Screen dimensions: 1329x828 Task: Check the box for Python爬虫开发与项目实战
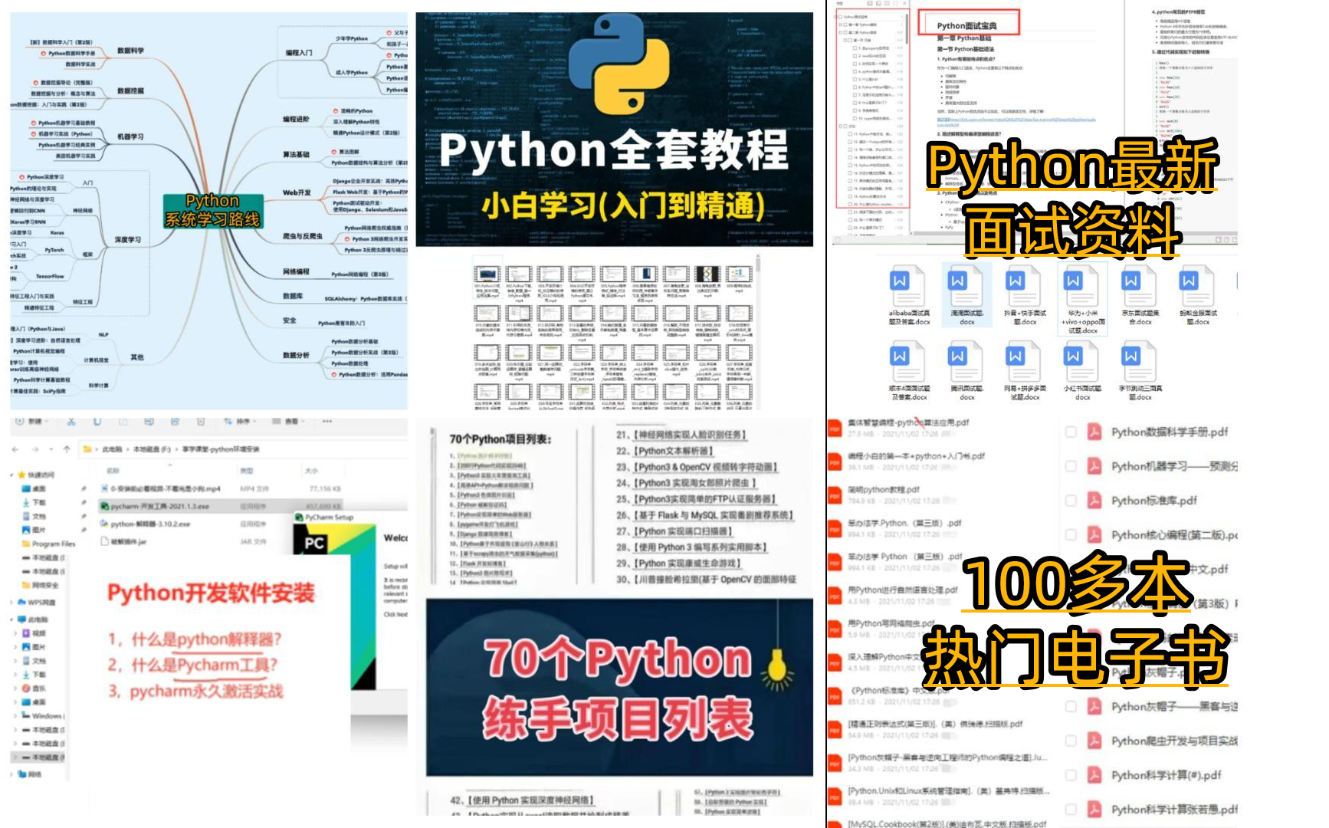[x=1071, y=741]
